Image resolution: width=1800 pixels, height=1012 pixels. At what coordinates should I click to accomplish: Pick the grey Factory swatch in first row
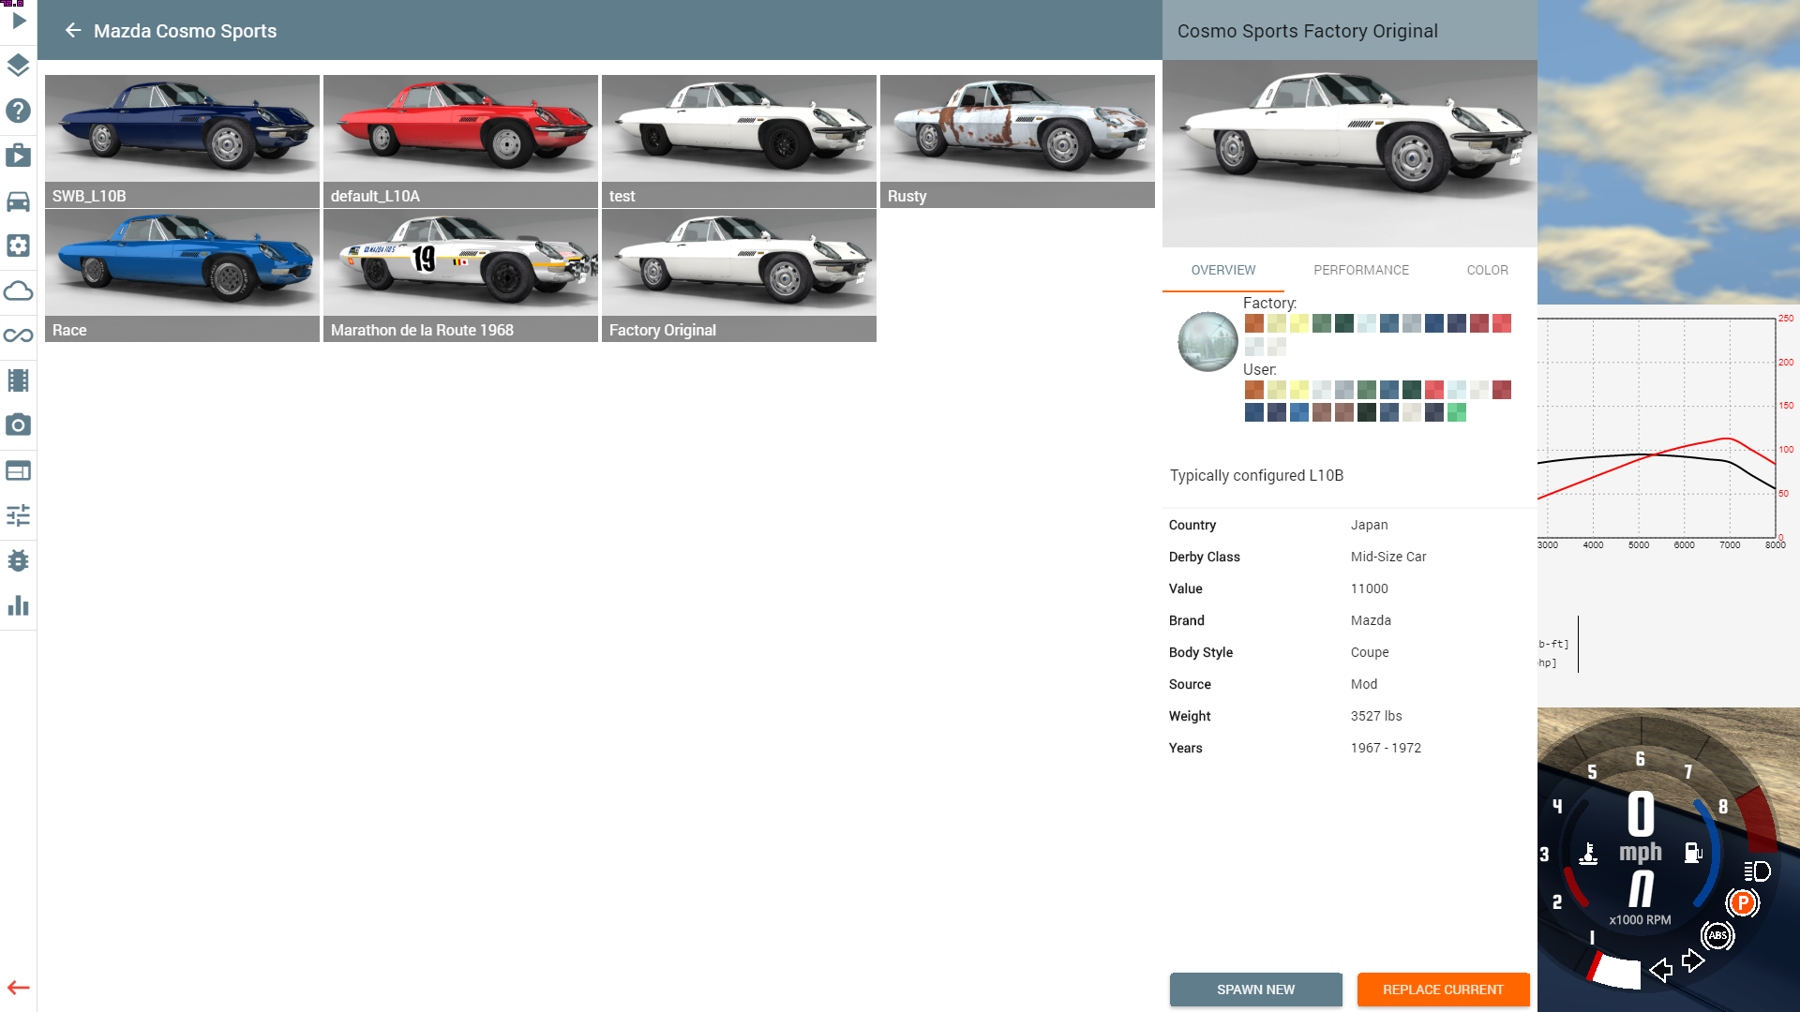1412,323
